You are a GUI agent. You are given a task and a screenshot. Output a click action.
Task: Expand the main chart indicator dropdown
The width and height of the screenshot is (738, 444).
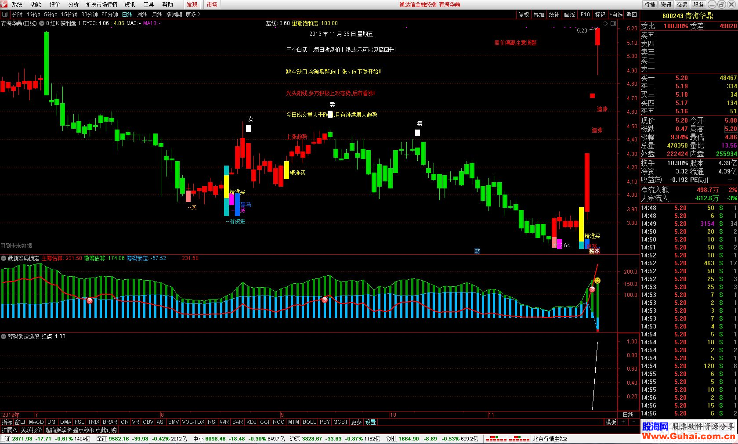pos(42,23)
